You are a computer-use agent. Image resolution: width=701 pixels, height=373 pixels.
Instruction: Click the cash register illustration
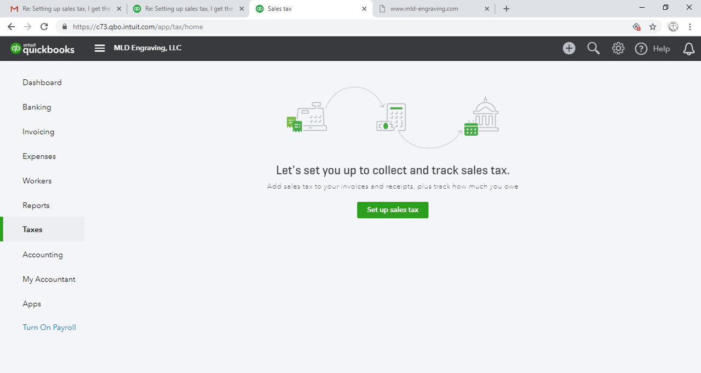click(x=307, y=117)
